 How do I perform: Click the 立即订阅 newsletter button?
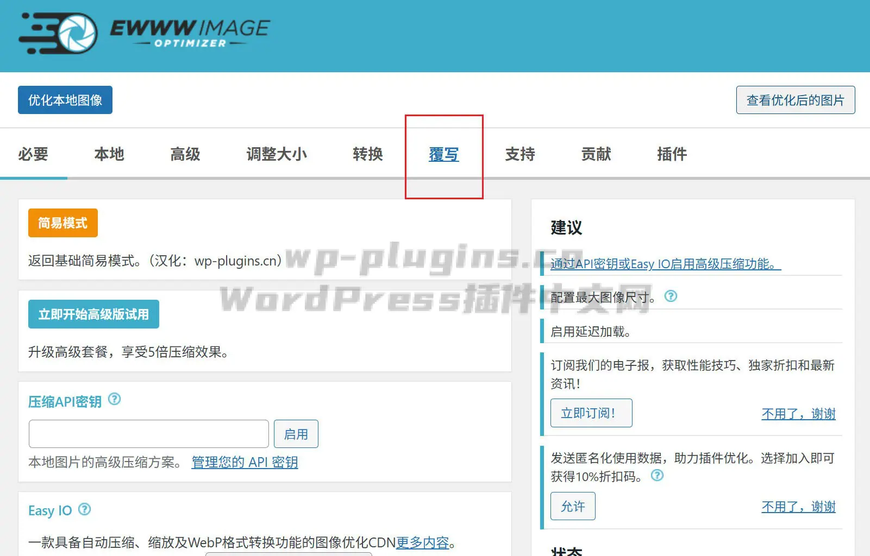coord(591,413)
